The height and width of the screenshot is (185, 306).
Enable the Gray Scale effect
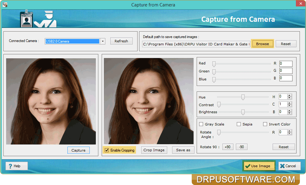(x=201, y=124)
